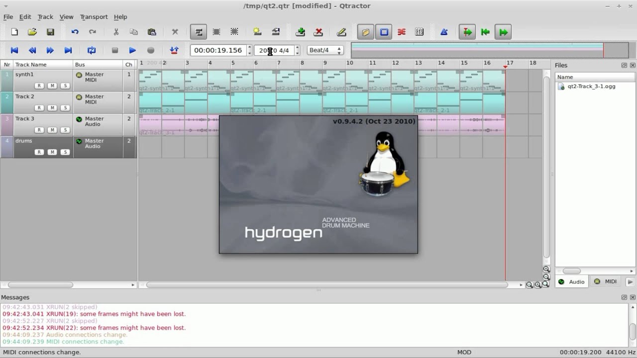Select qt2-Track_3-1.ogg in Files panel
This screenshot has height=358, width=637.
[x=591, y=87]
